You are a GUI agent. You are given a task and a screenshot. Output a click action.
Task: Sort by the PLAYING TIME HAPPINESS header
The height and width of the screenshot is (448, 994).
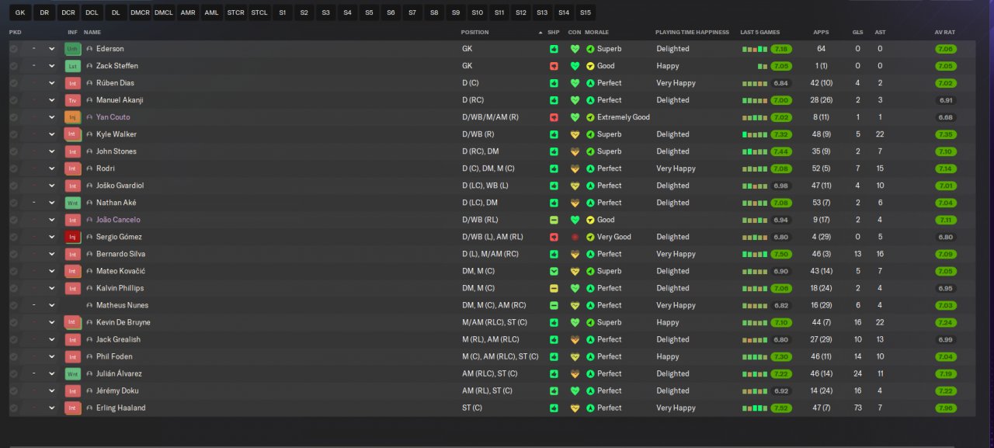[692, 33]
